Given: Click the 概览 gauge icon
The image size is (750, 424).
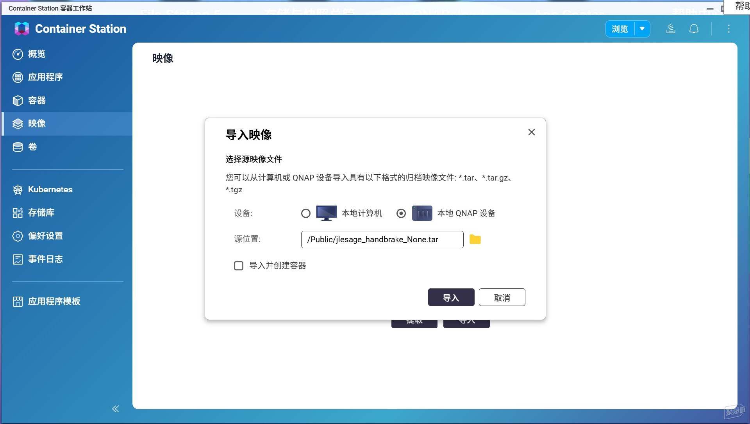Looking at the screenshot, I should point(18,54).
